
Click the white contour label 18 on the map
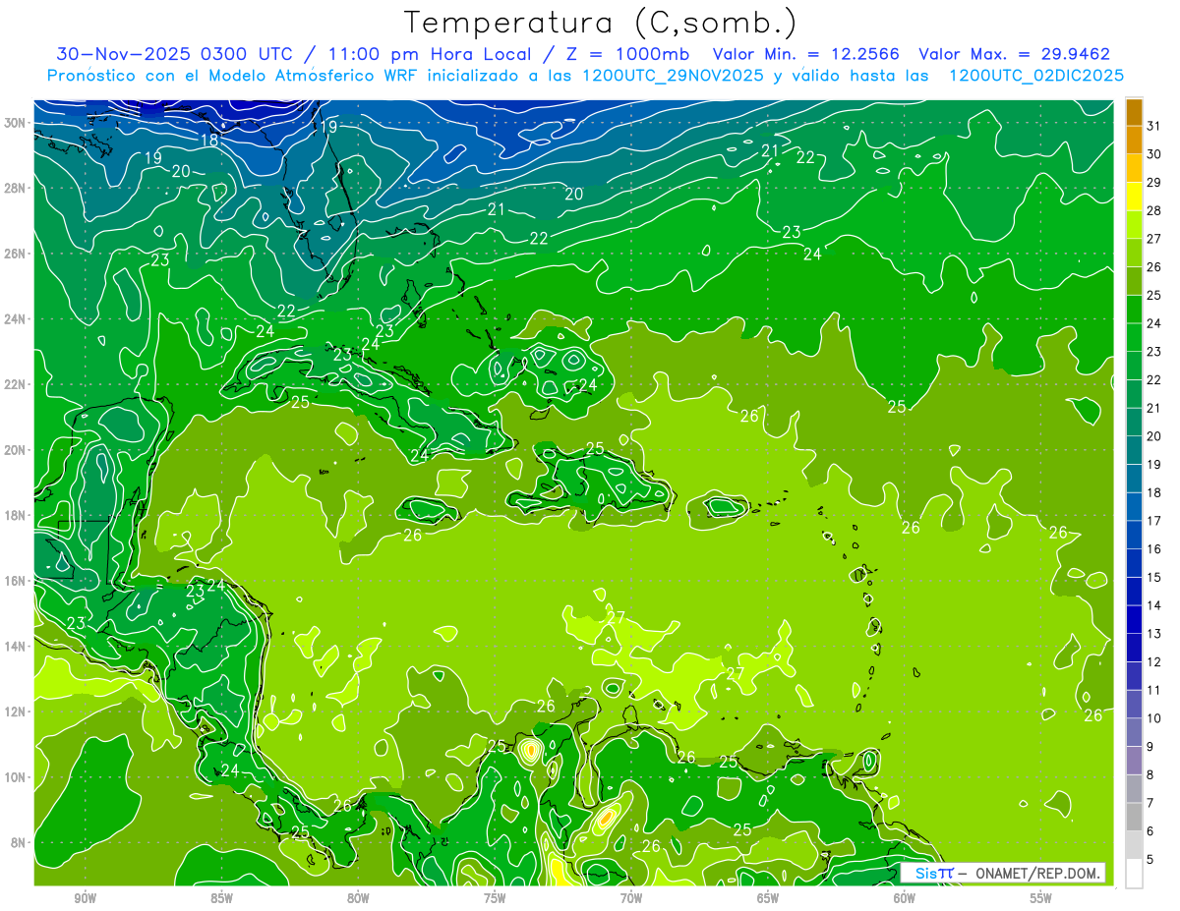[209, 141]
